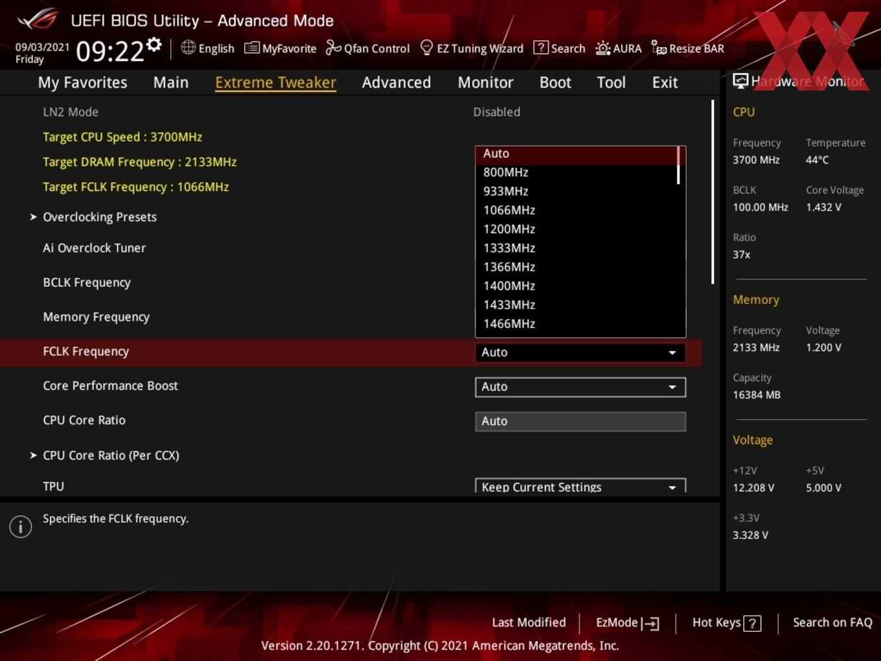
Task: Click the main settings panel scrollbar
Action: (x=713, y=192)
